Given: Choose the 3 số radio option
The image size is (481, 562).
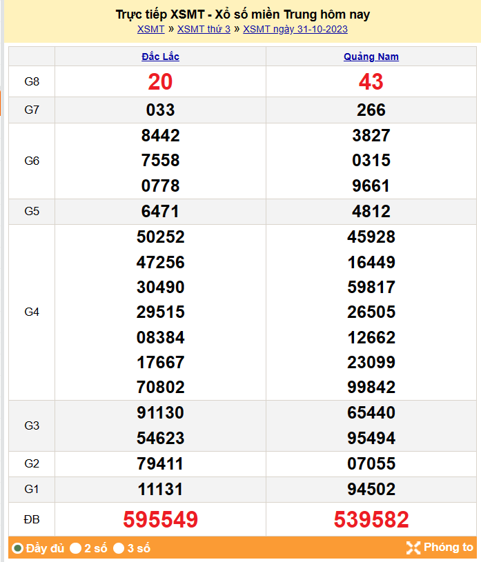Looking at the screenshot, I should click(119, 549).
